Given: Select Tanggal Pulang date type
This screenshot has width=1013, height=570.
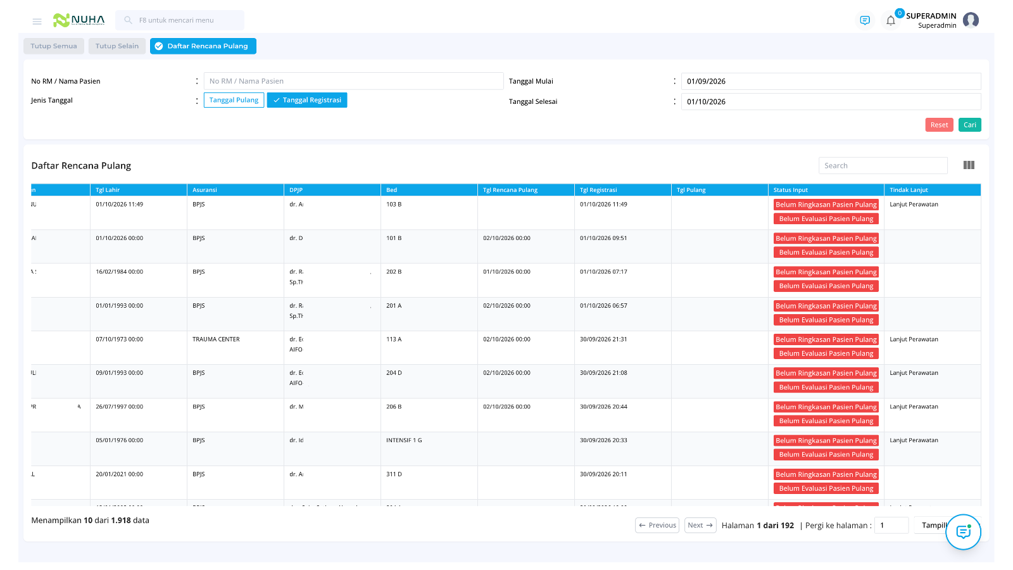Looking at the screenshot, I should (x=234, y=100).
